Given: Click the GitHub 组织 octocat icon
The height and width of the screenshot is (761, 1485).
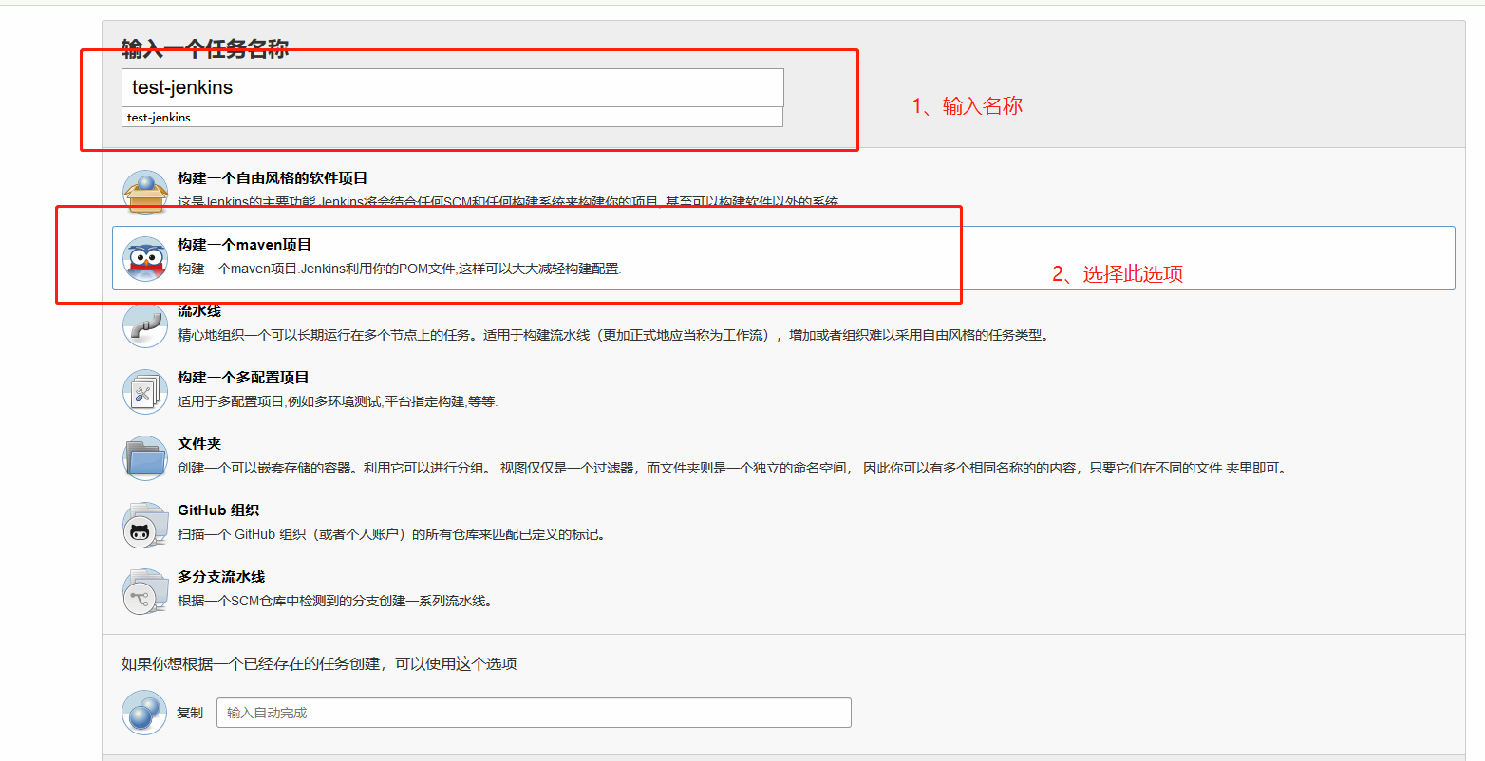Looking at the screenshot, I should coord(145,524).
